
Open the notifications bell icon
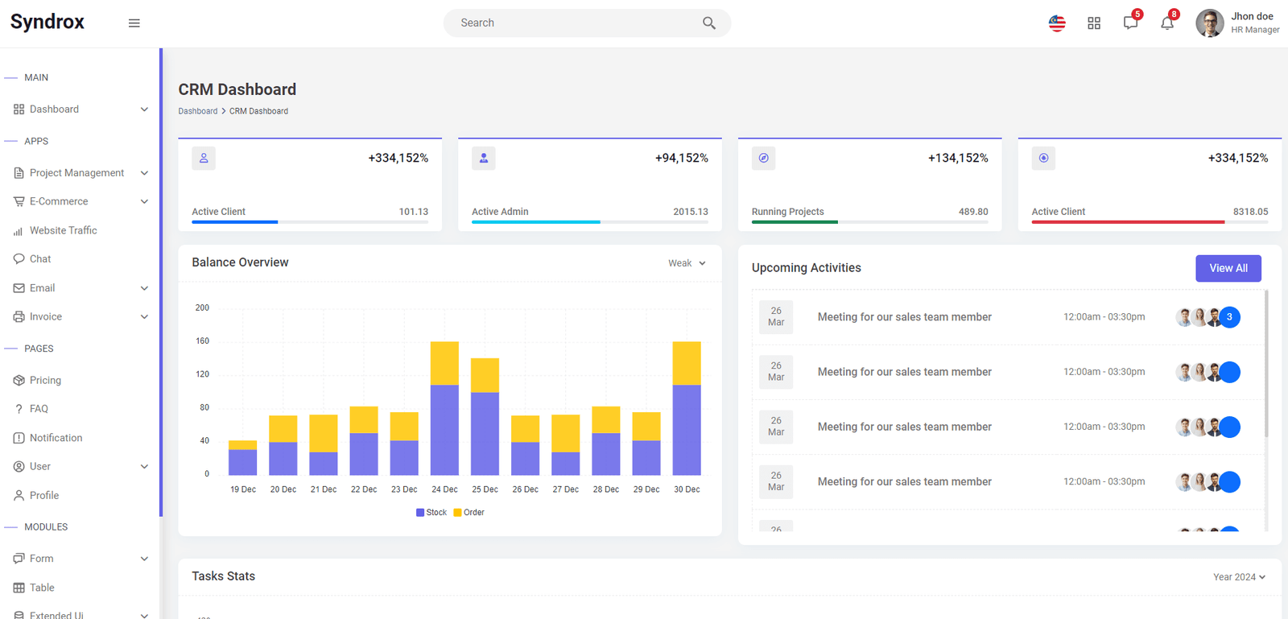click(x=1167, y=23)
